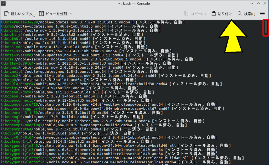Expand the chevron next to ビューを分割
The height and width of the screenshot is (165, 269).
tap(71, 14)
